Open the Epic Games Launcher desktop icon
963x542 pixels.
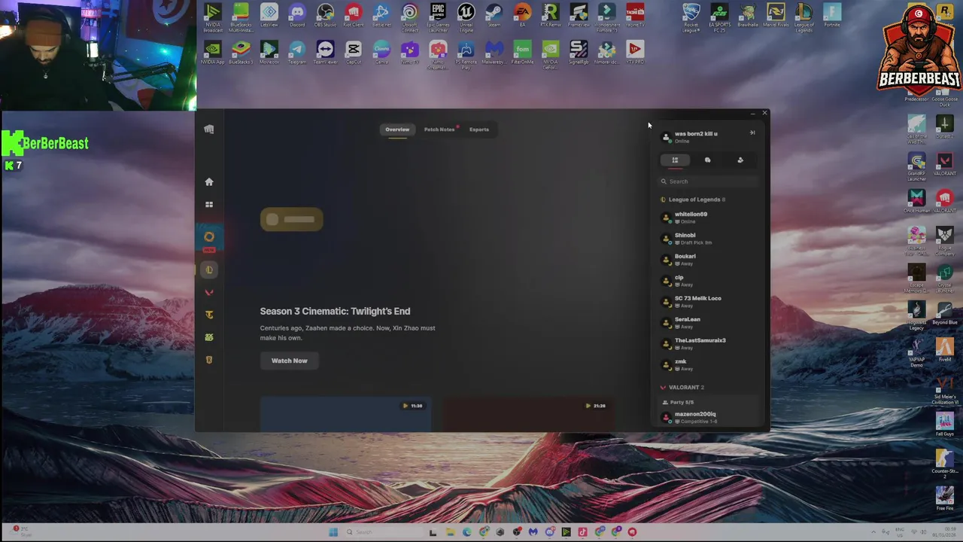tap(438, 17)
